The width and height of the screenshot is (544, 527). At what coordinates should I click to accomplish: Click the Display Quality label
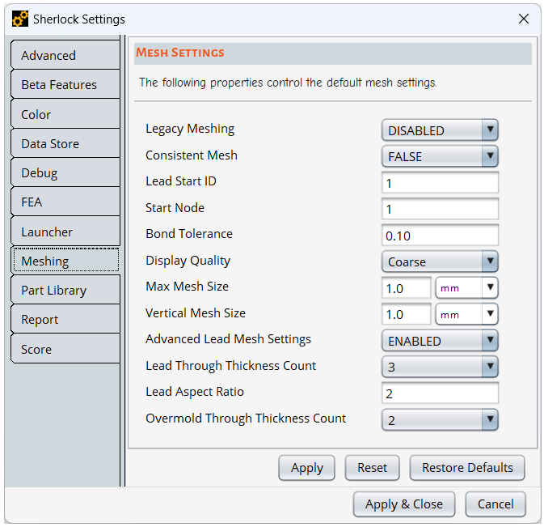coord(188,261)
